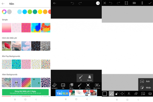The image size is (153, 102).
Task: Select the eraser tool
Action: click(117, 94)
